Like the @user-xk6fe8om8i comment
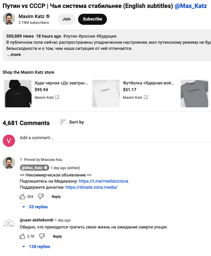The image size is (211, 256). (x=22, y=236)
